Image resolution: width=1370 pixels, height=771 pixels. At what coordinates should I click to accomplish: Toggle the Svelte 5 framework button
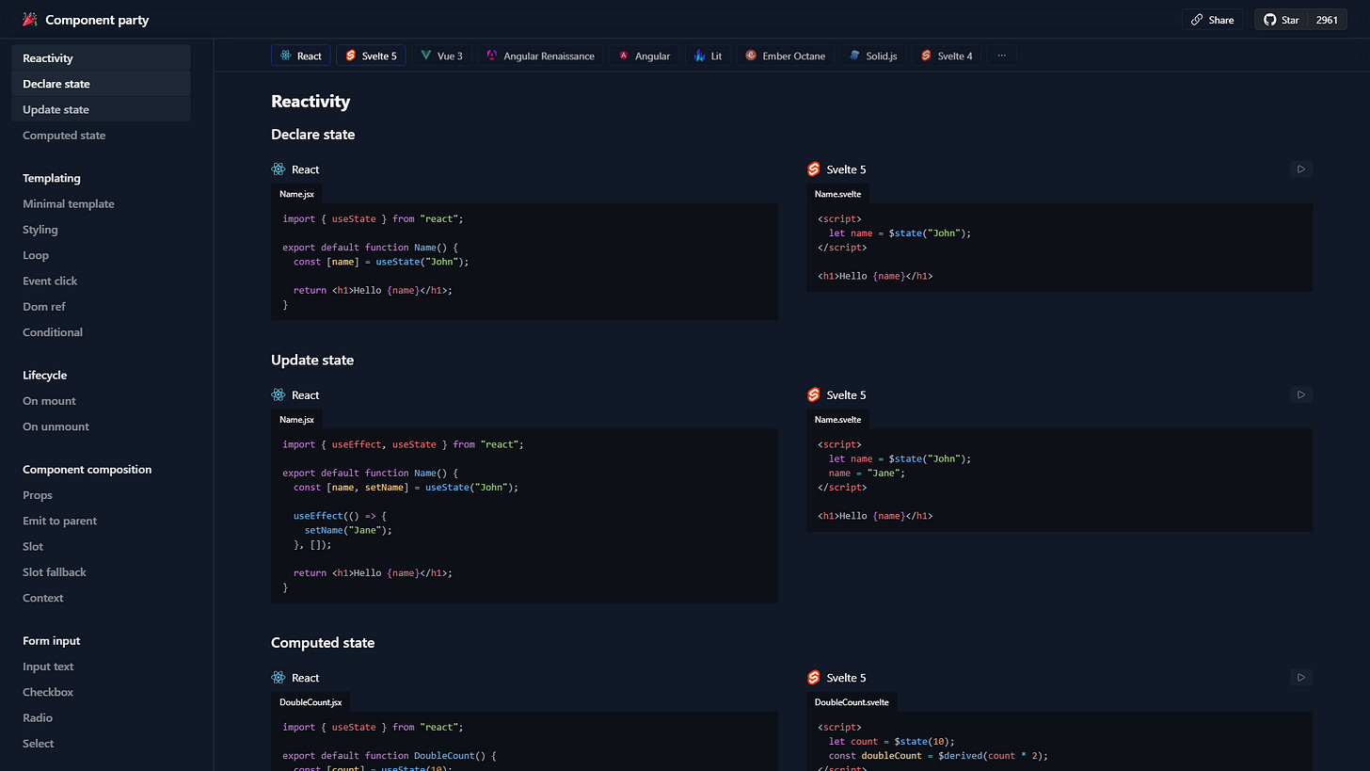click(x=371, y=56)
